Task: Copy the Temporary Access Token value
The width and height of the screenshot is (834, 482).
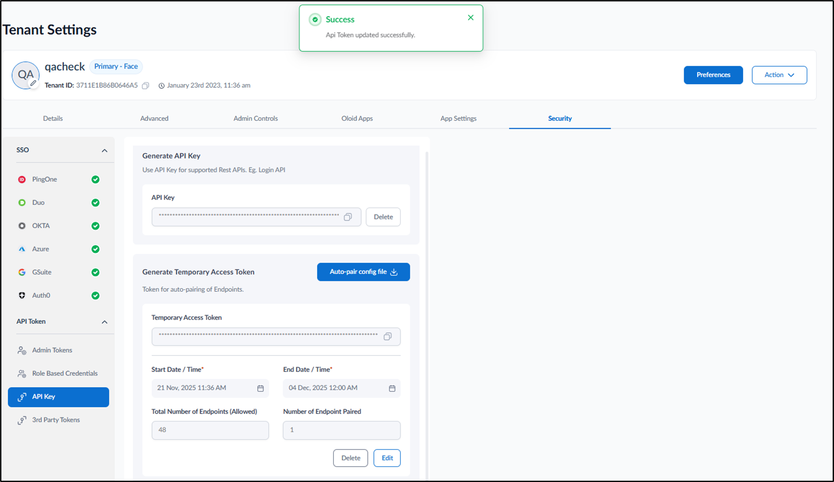Action: (x=388, y=337)
